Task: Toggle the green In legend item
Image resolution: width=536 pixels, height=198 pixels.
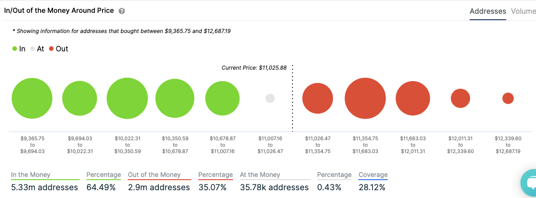Action: tap(19, 49)
